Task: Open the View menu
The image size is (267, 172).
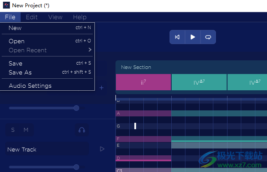Action: pyautogui.click(x=55, y=17)
